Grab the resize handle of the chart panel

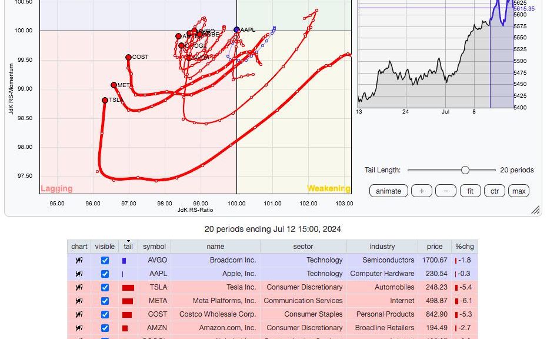tap(535, 210)
